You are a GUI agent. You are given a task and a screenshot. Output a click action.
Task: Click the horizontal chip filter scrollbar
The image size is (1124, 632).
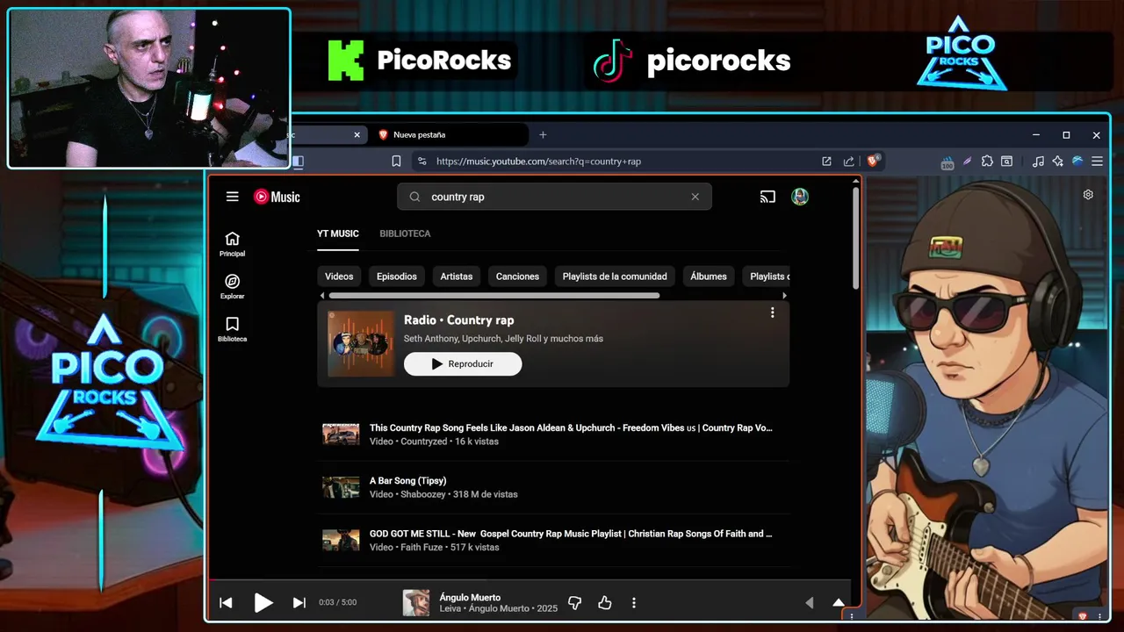coord(494,296)
